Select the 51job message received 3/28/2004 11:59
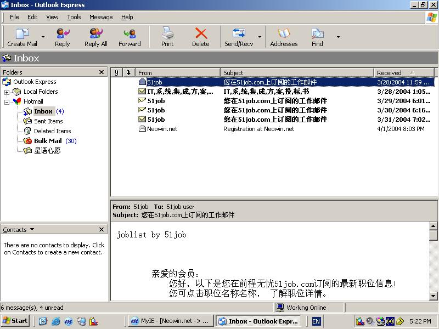The image size is (439, 329). pos(272,82)
